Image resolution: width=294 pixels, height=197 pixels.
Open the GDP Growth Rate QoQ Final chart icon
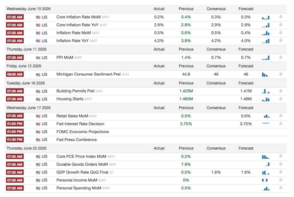(x=266, y=173)
